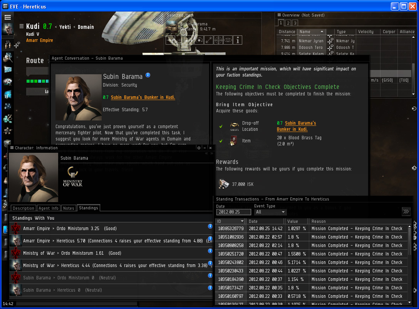Click Ministry of War corporation logo
This screenshot has width=419, height=309.
coord(73,176)
